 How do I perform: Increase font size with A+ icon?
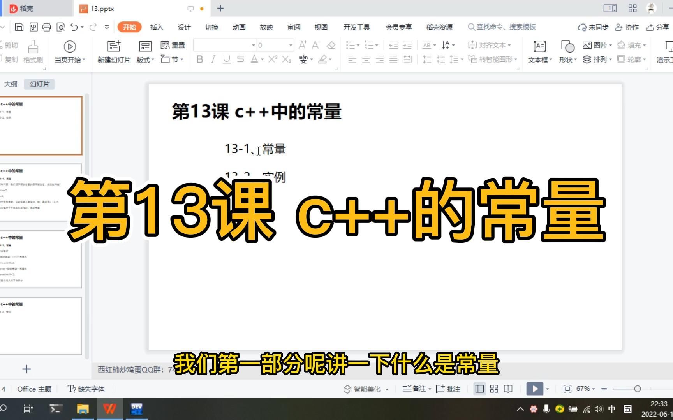[303, 45]
